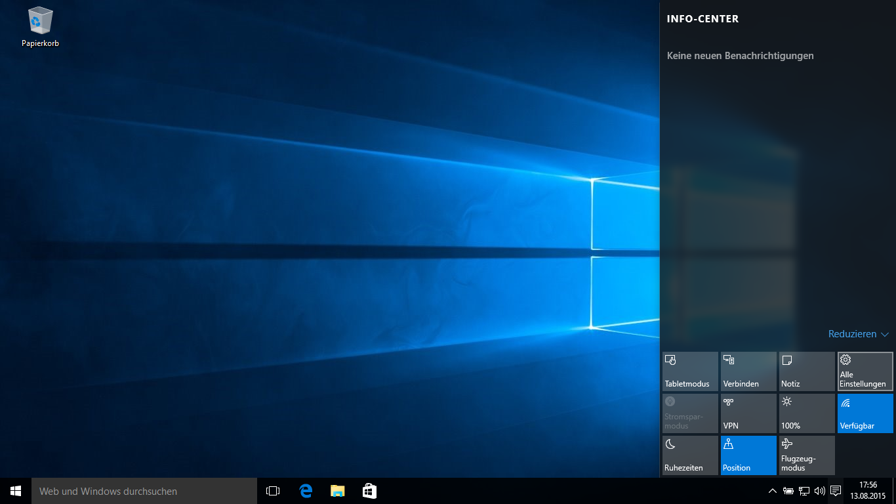Open the Papierkorb recycle bin icon
The image size is (896, 504).
click(x=40, y=26)
